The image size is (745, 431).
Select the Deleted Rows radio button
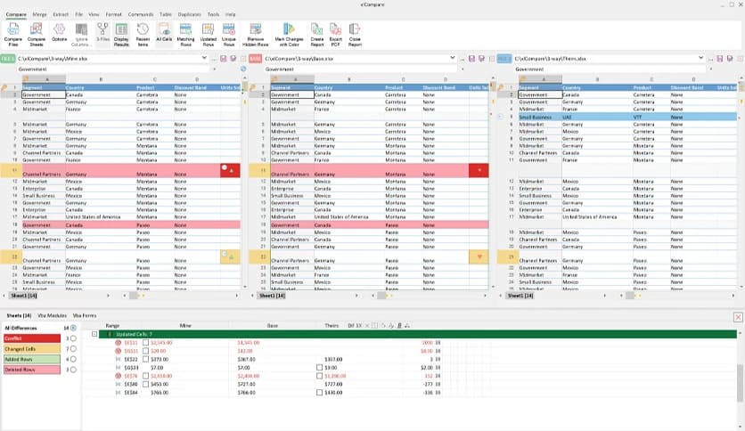(73, 370)
